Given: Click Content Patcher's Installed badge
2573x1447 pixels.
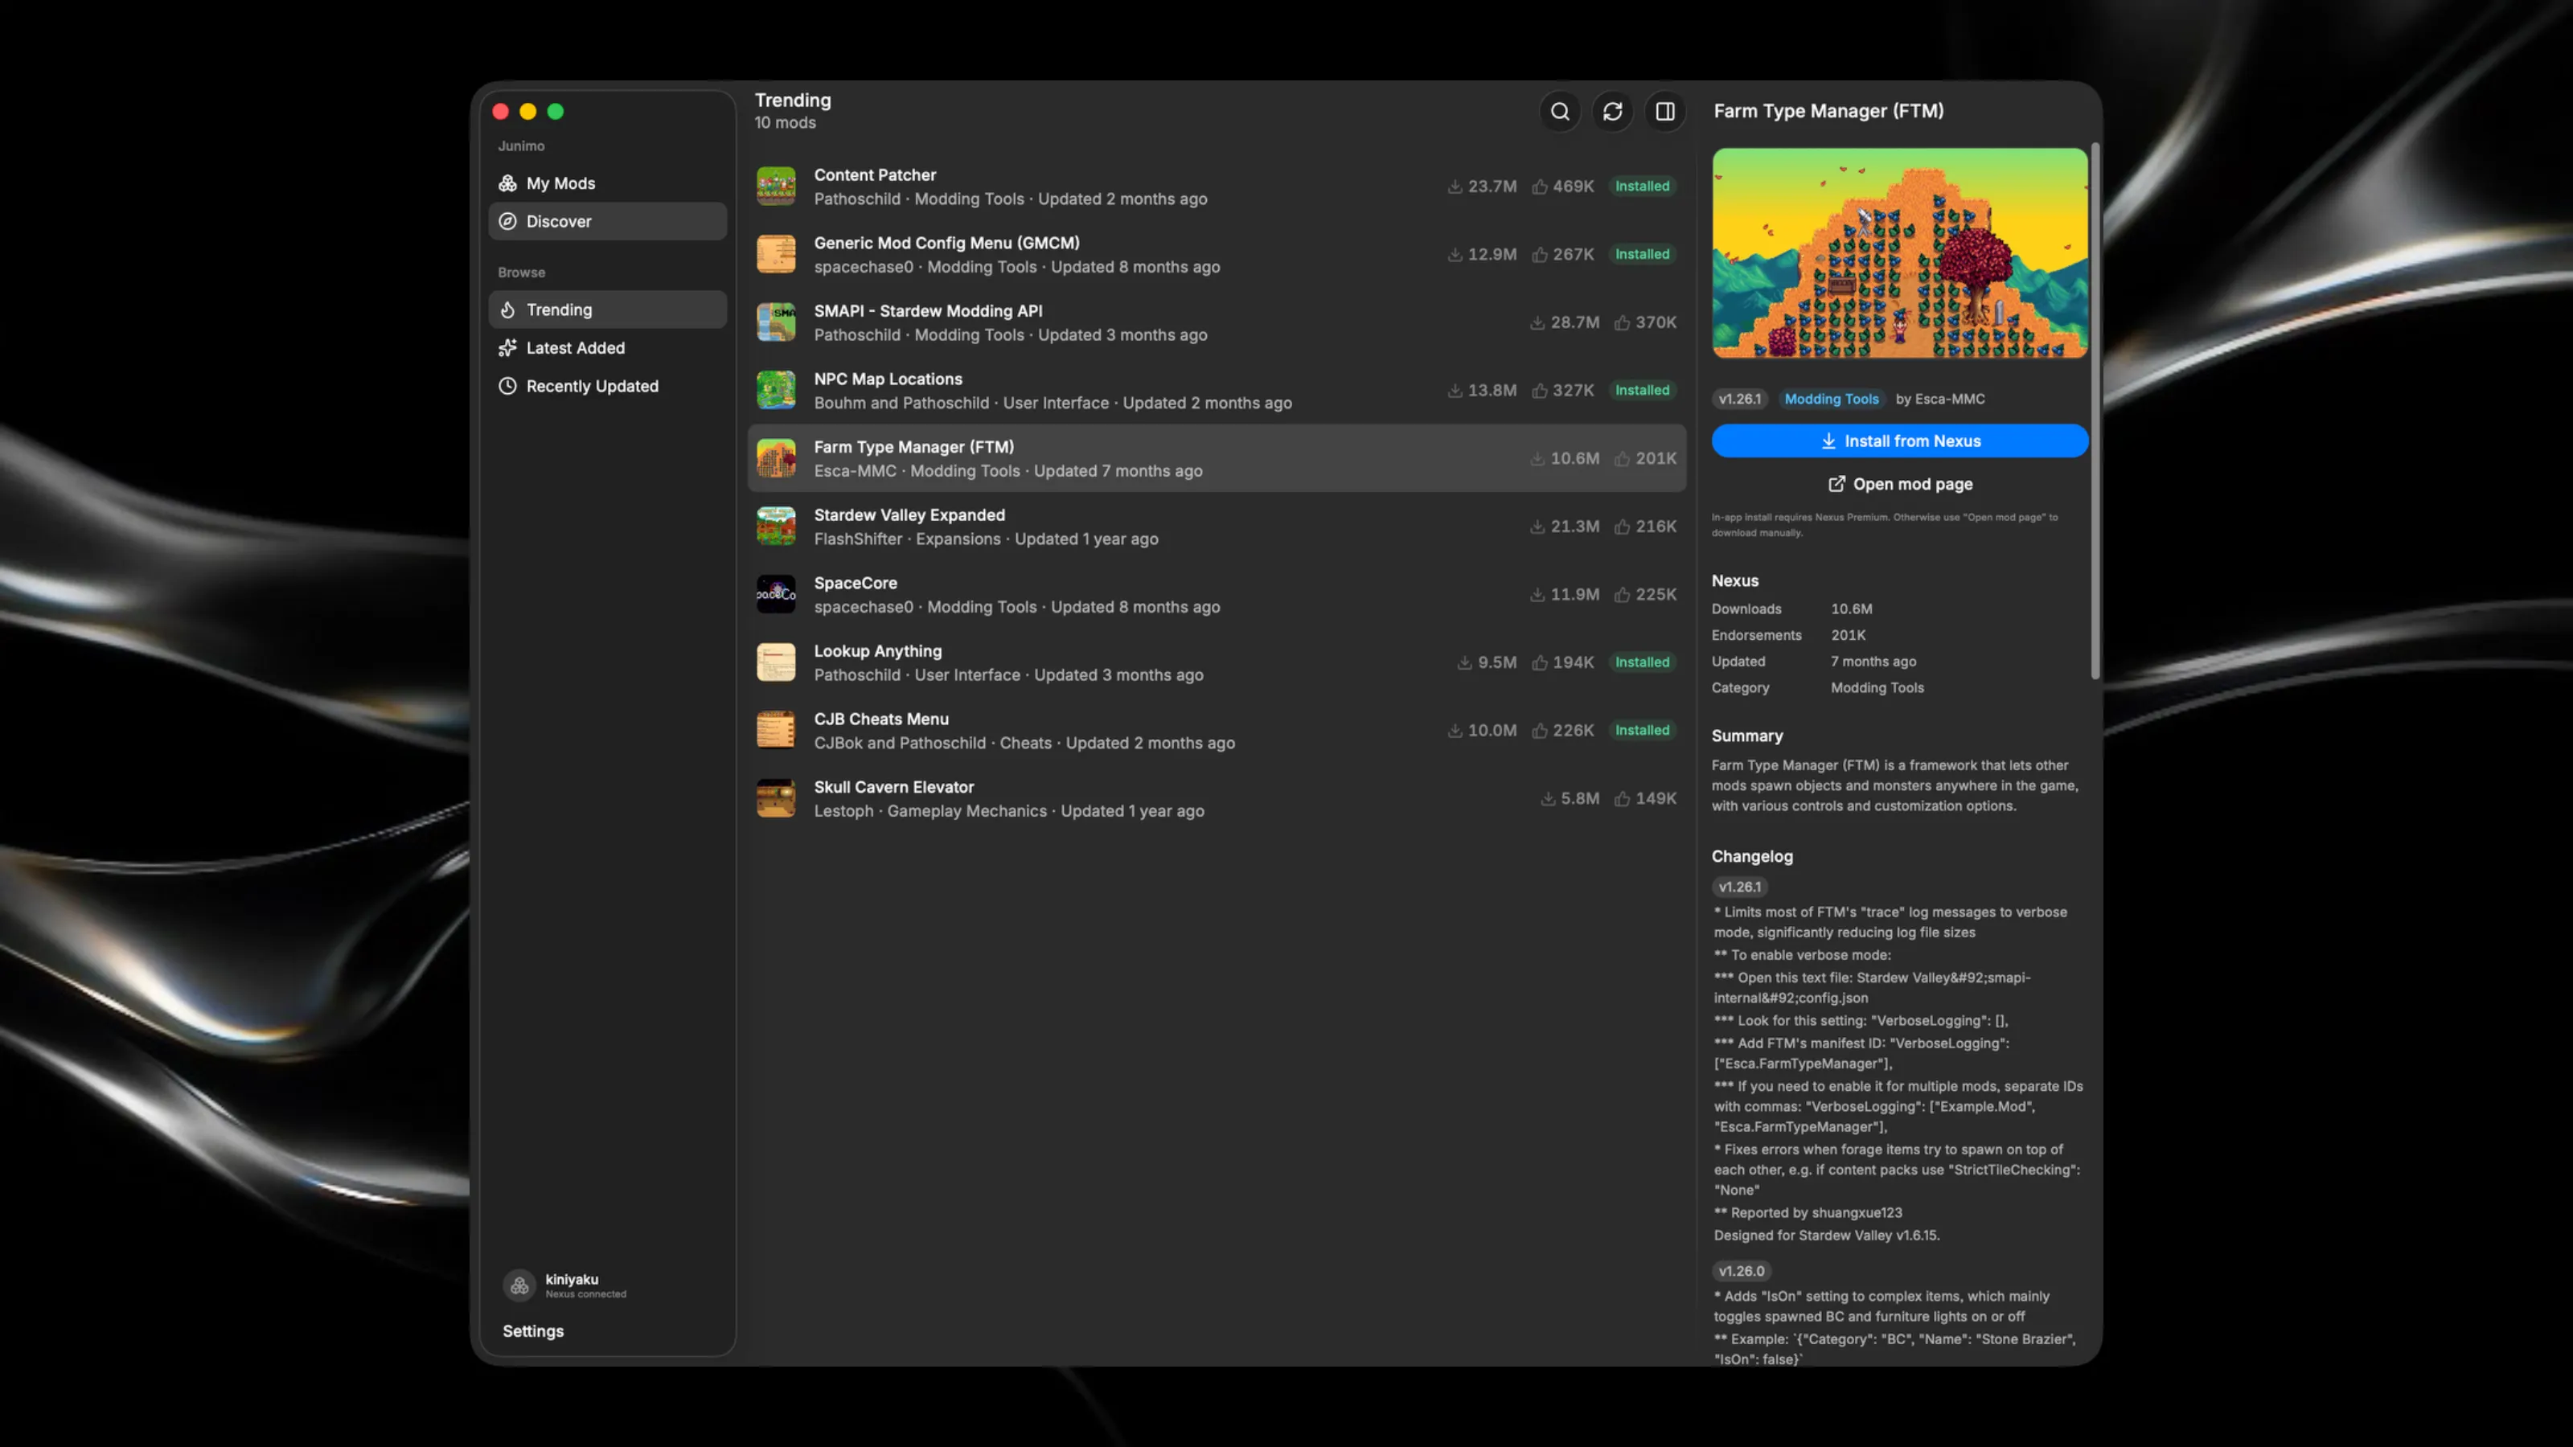Looking at the screenshot, I should coord(1642,187).
